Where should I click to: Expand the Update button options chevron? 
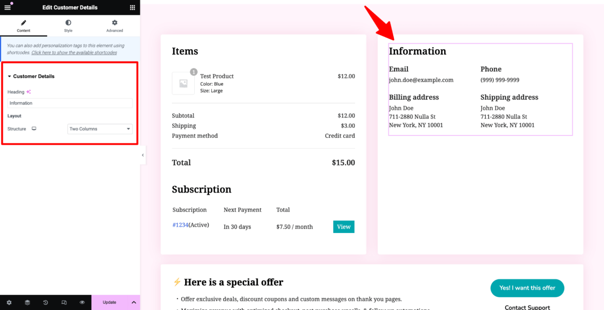134,302
